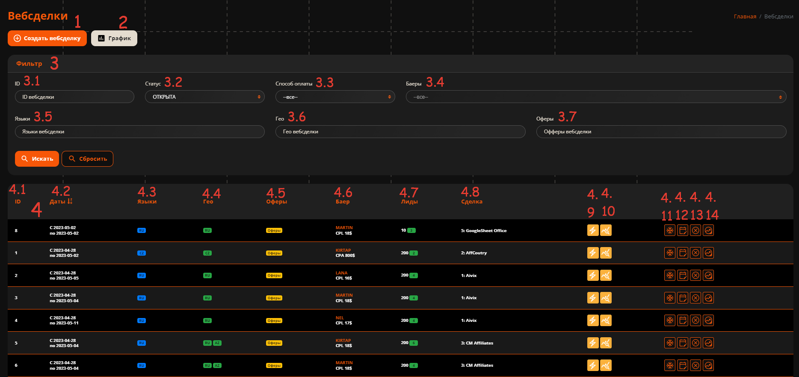Image resolution: width=799 pixels, height=377 pixels.
Task: Click snowflake icon in the LANA row
Action: click(670, 275)
